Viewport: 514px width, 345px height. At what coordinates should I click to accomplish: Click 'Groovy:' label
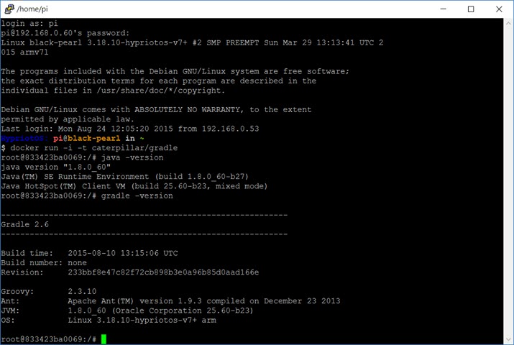coord(17,291)
